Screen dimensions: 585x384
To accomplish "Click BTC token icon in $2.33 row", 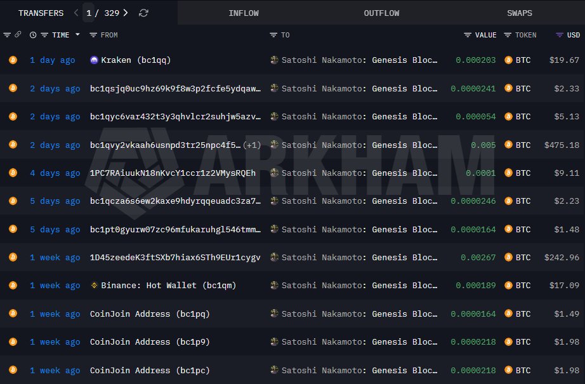I will pyautogui.click(x=508, y=88).
